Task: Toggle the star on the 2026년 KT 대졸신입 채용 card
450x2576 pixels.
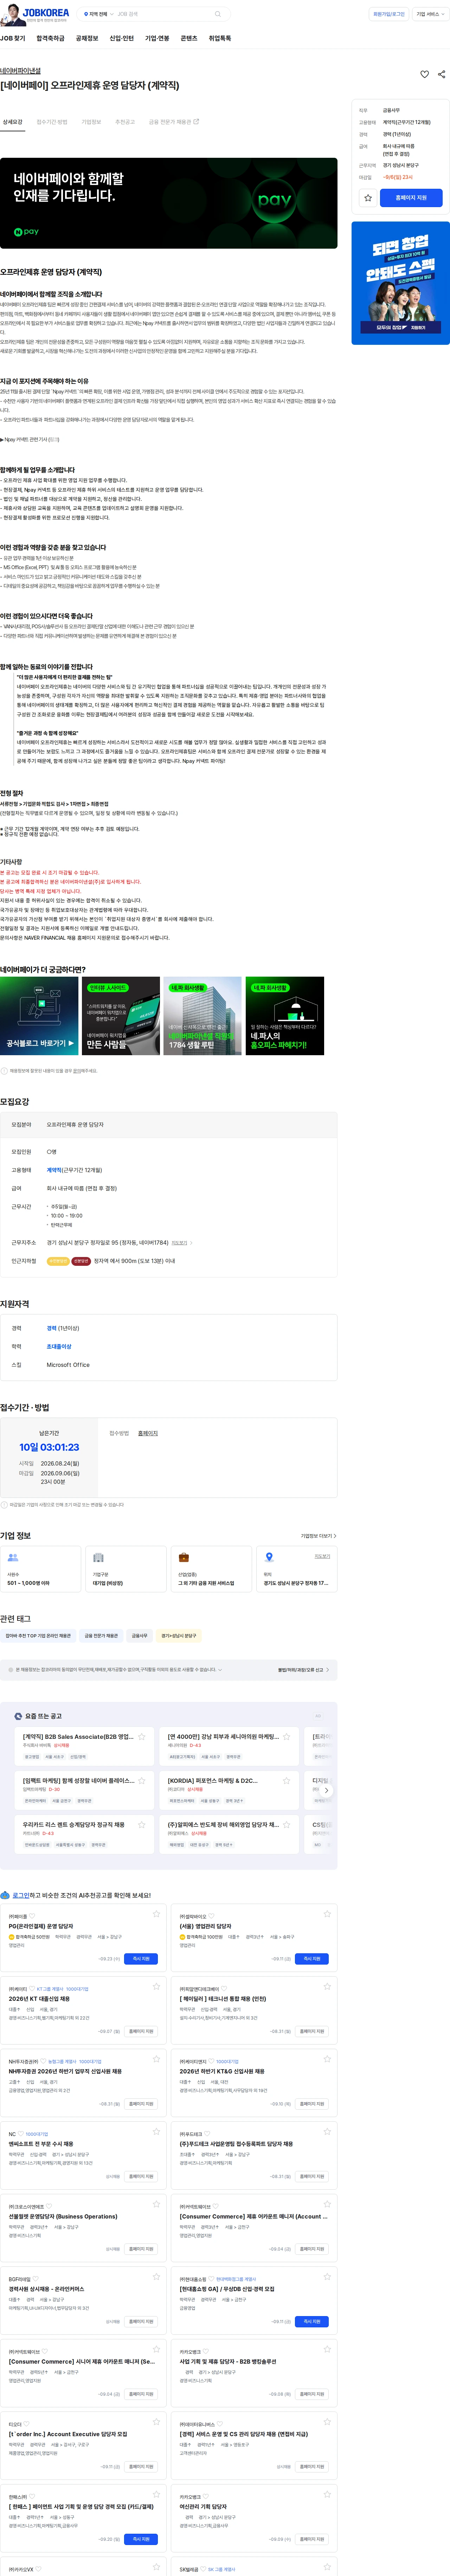Action: point(157,1987)
